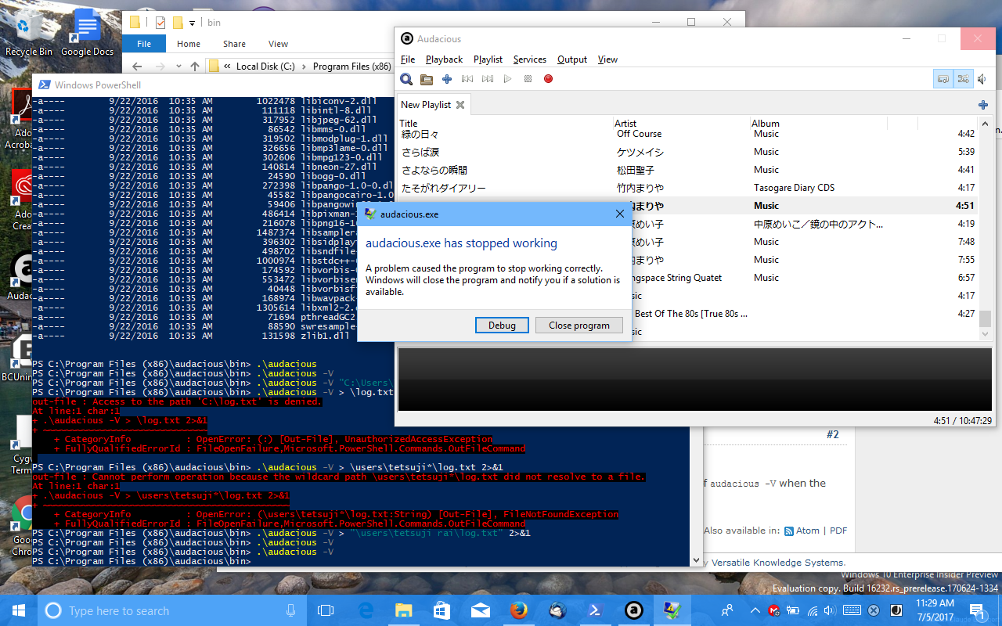
Task: Click the Cortana microphone icon
Action: click(x=291, y=610)
